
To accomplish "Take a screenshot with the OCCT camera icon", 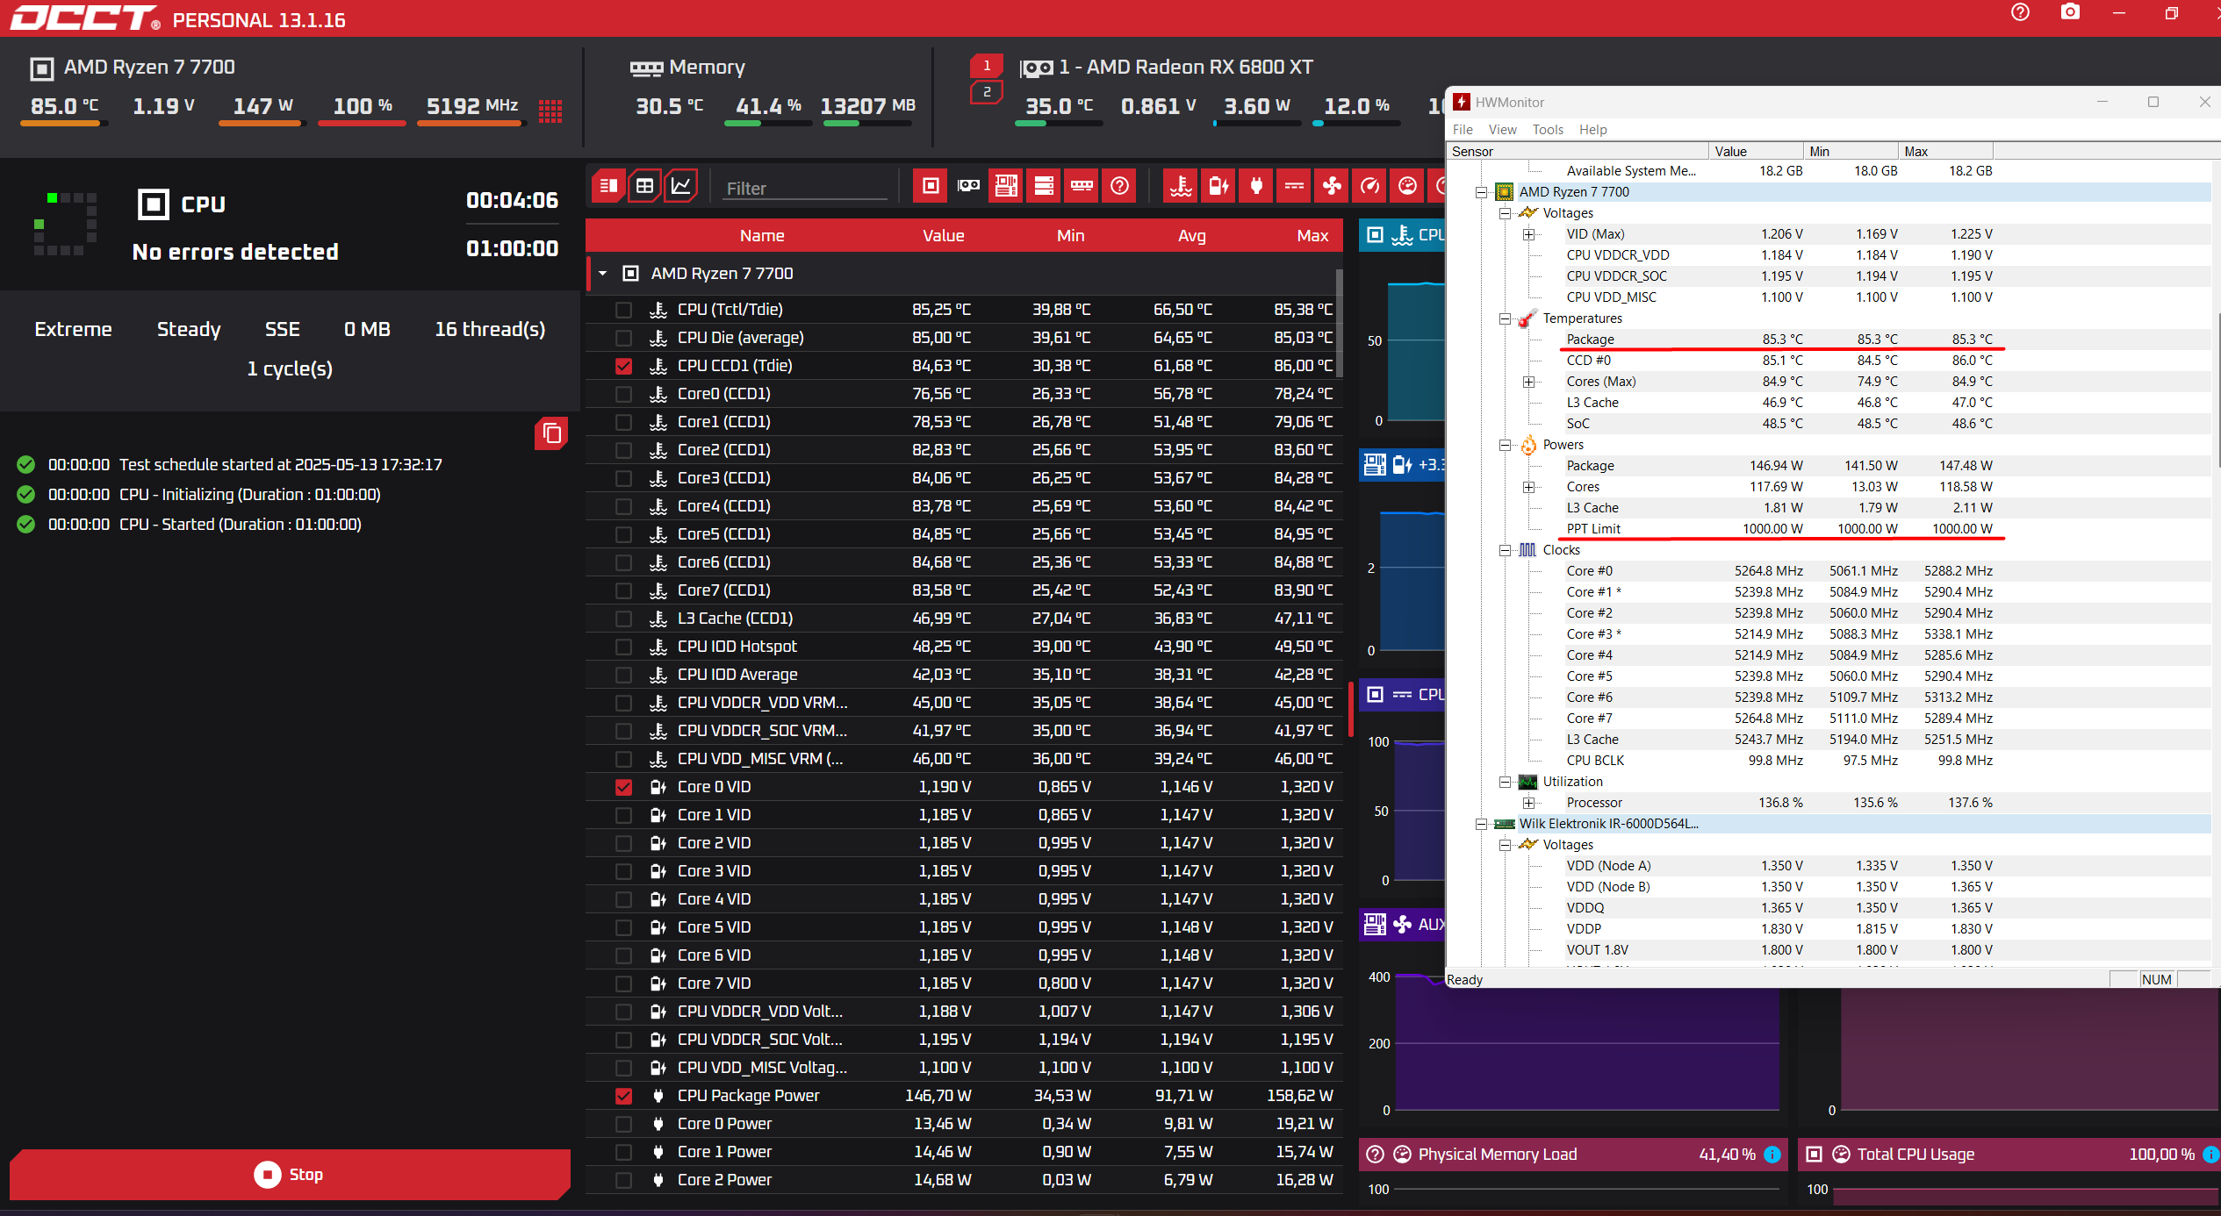I will pos(2070,12).
